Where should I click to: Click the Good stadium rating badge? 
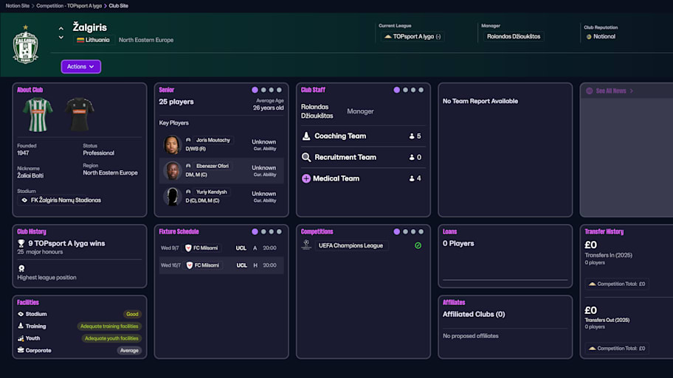click(132, 314)
